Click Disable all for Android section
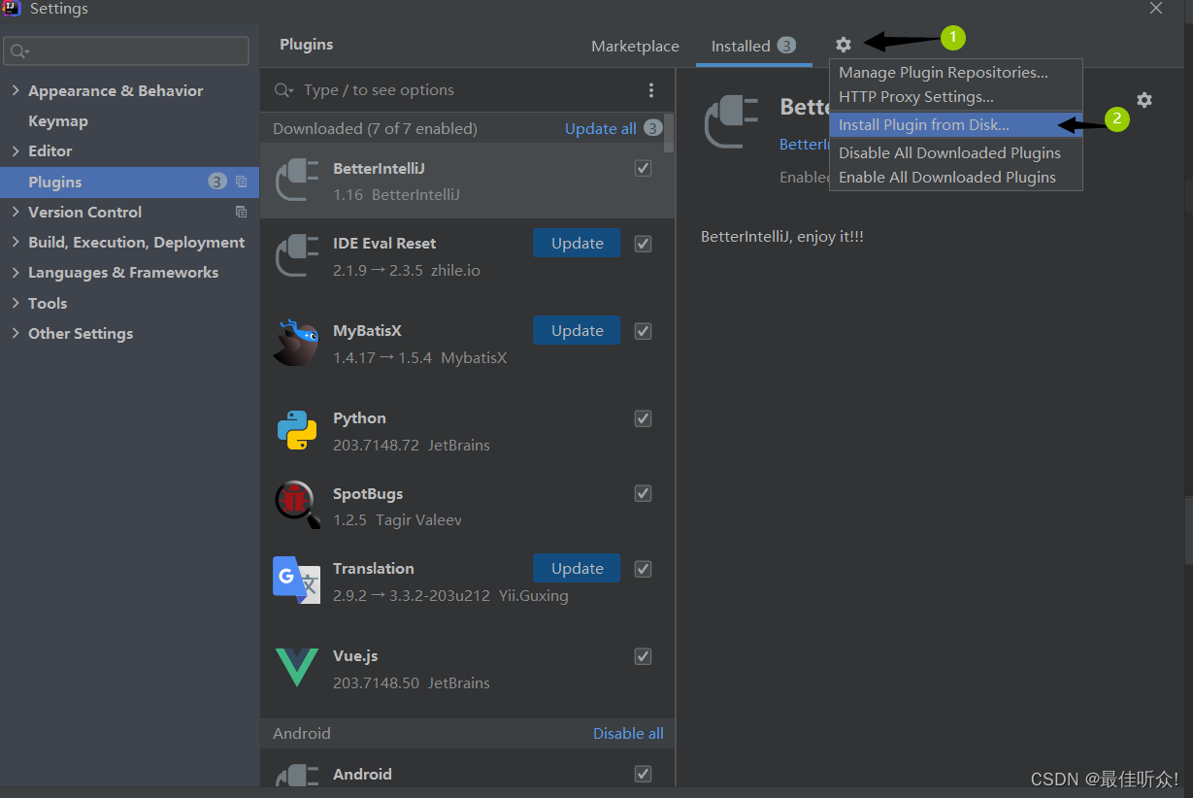The width and height of the screenshot is (1193, 798). point(628,733)
